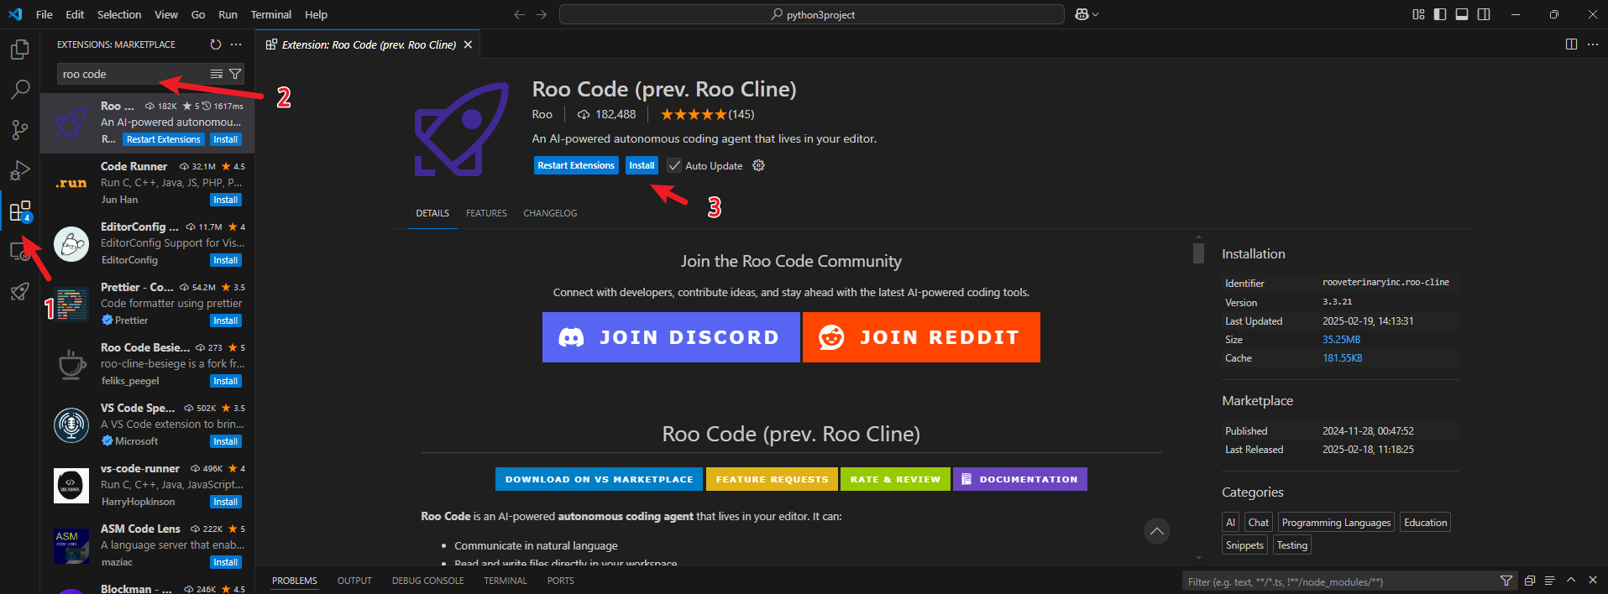Go back in navigation history
This screenshot has width=1608, height=594.
(519, 14)
